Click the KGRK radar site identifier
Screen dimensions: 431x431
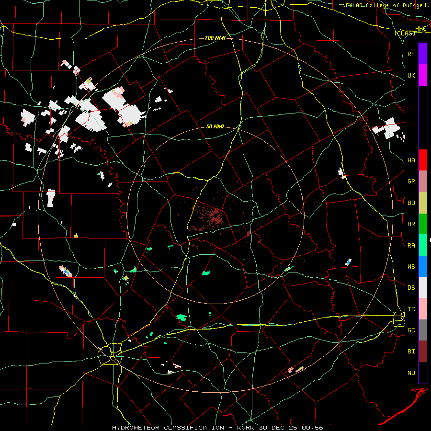[247, 428]
